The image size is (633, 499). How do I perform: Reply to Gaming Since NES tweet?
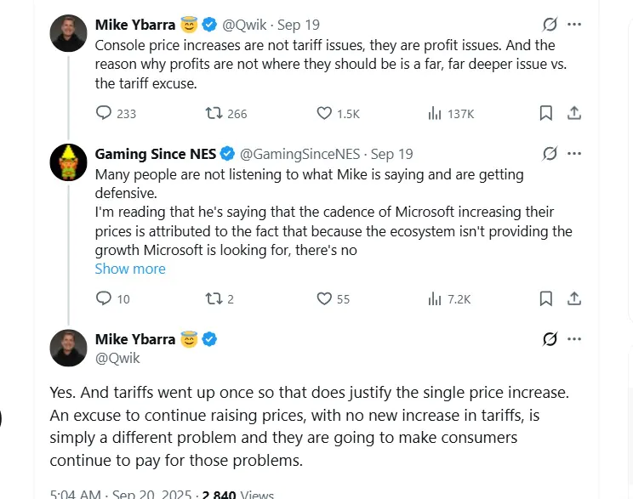(104, 298)
